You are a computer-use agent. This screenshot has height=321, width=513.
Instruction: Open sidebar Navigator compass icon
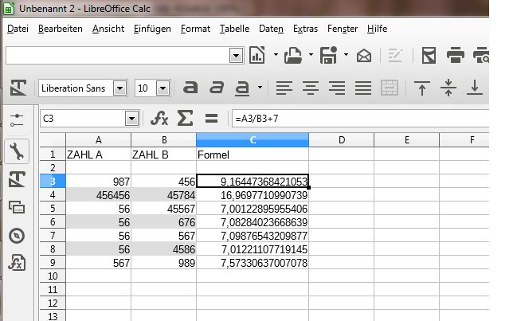(17, 236)
